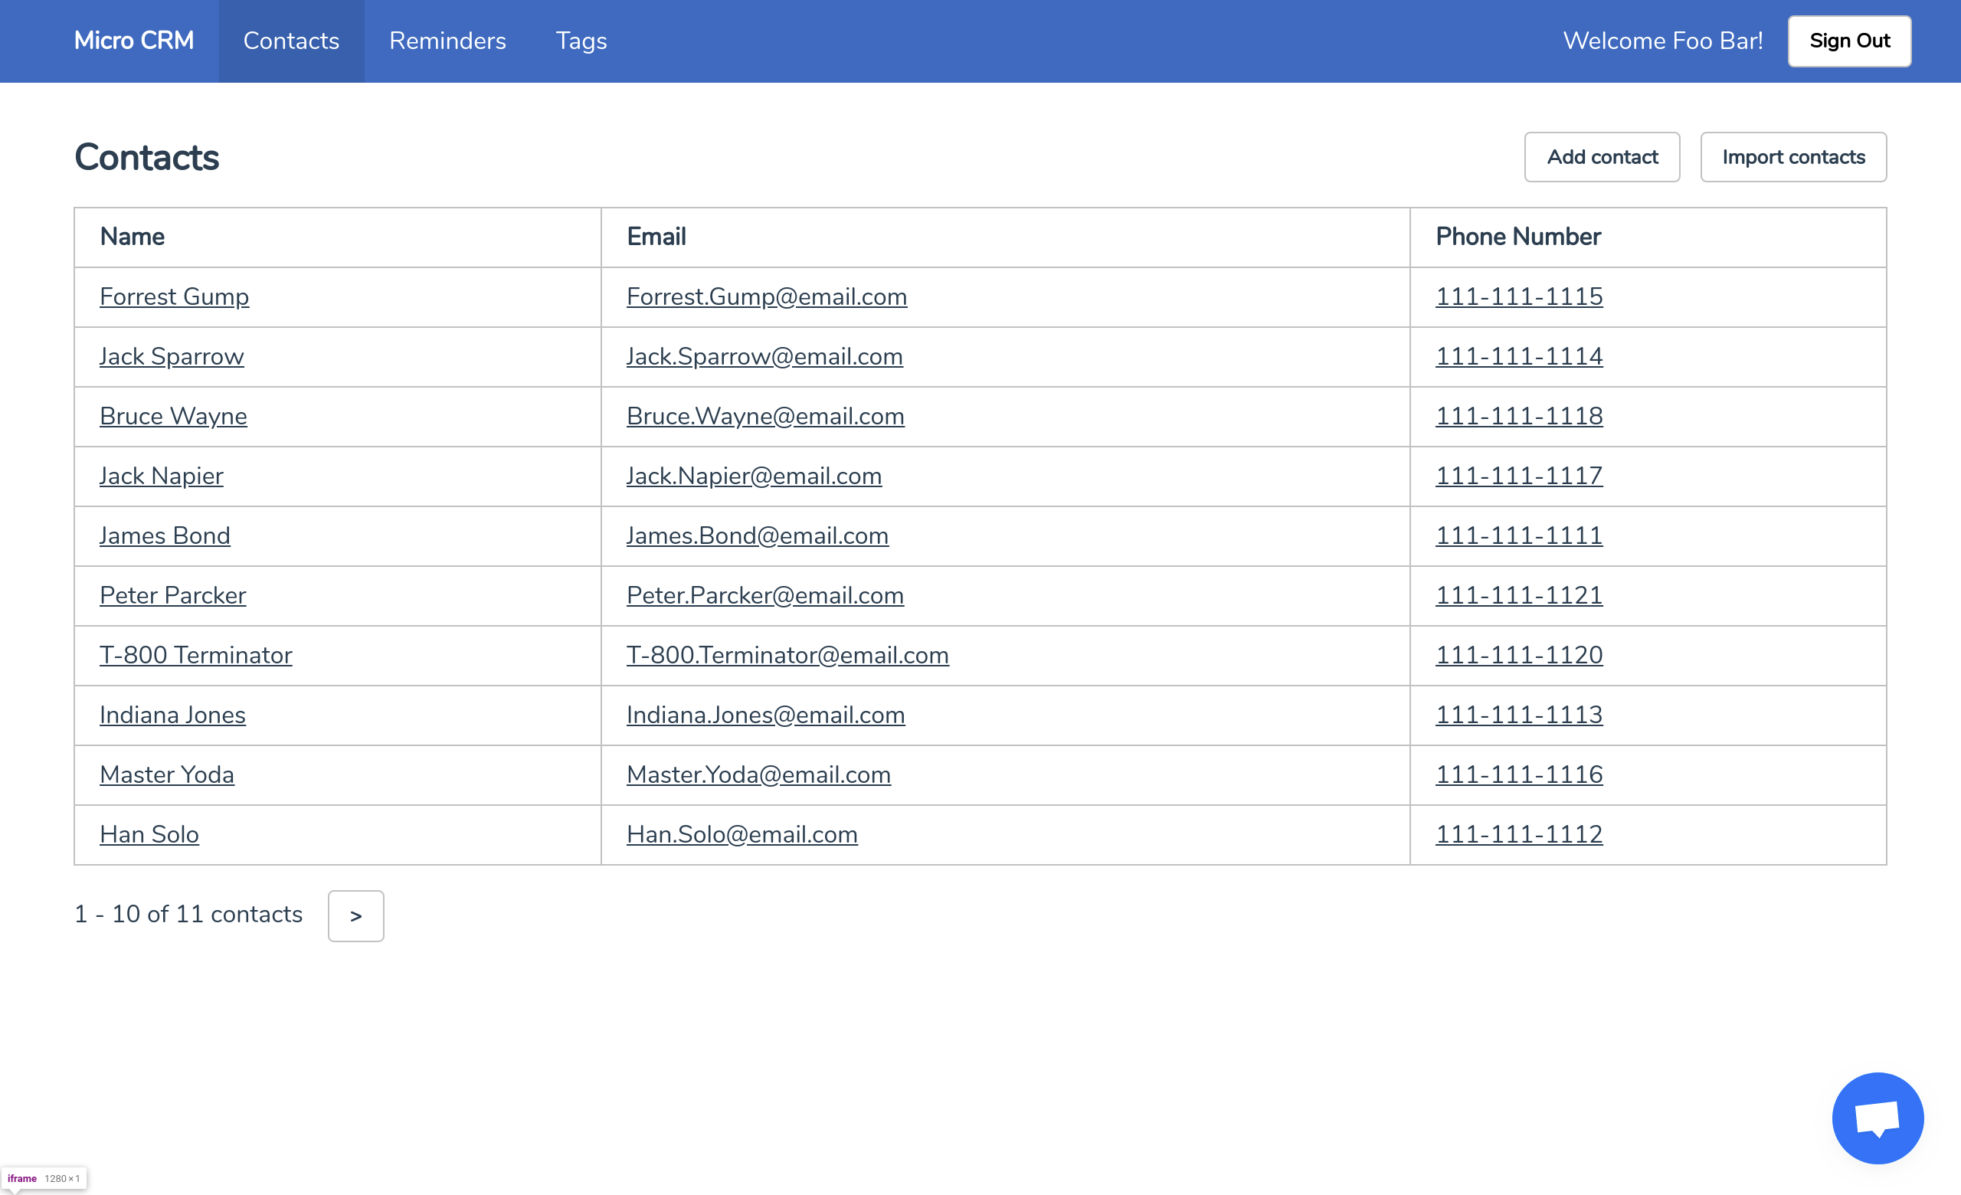Open Han Solo's contact page

click(149, 833)
